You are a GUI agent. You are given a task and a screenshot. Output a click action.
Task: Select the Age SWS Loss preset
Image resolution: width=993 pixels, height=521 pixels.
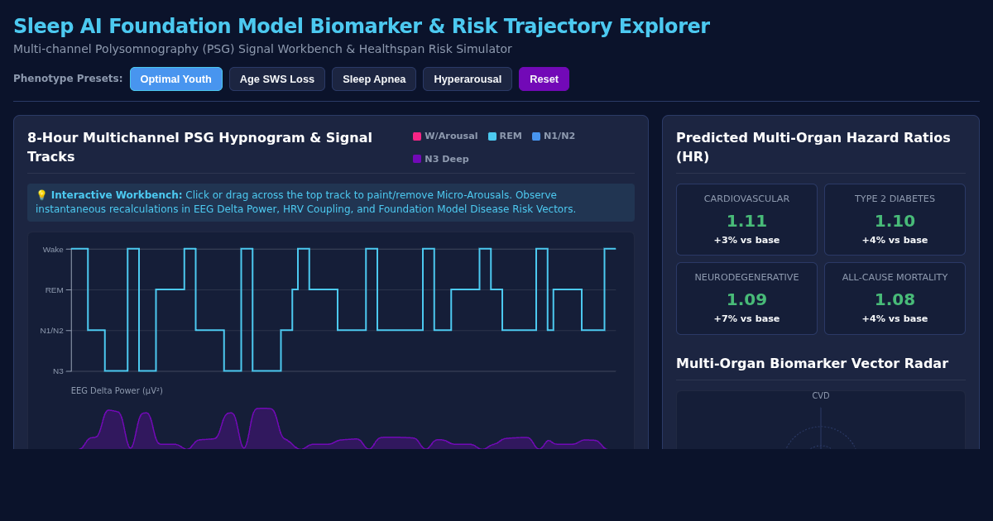277,79
